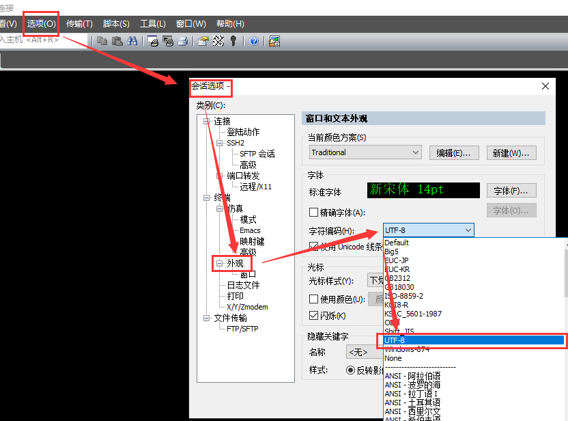The width and height of the screenshot is (568, 421).
Task: Open the Keymap Editor toolbar icon
Action: click(218, 41)
